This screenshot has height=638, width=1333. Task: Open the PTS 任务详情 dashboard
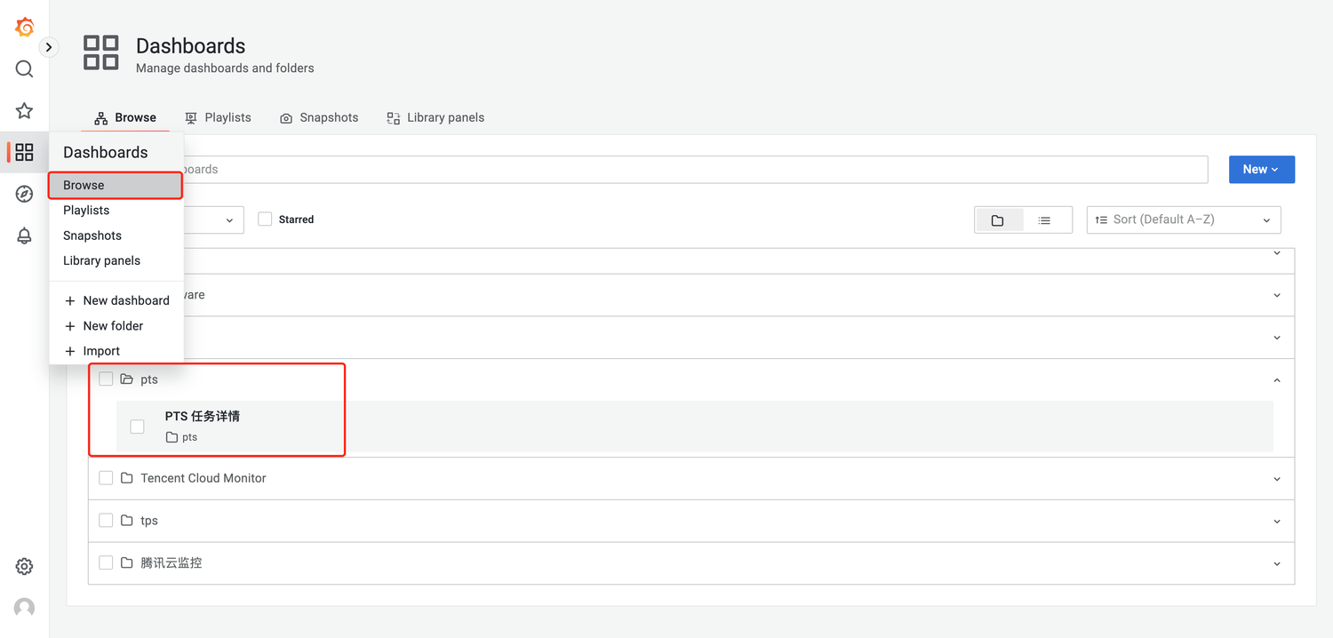(x=203, y=416)
